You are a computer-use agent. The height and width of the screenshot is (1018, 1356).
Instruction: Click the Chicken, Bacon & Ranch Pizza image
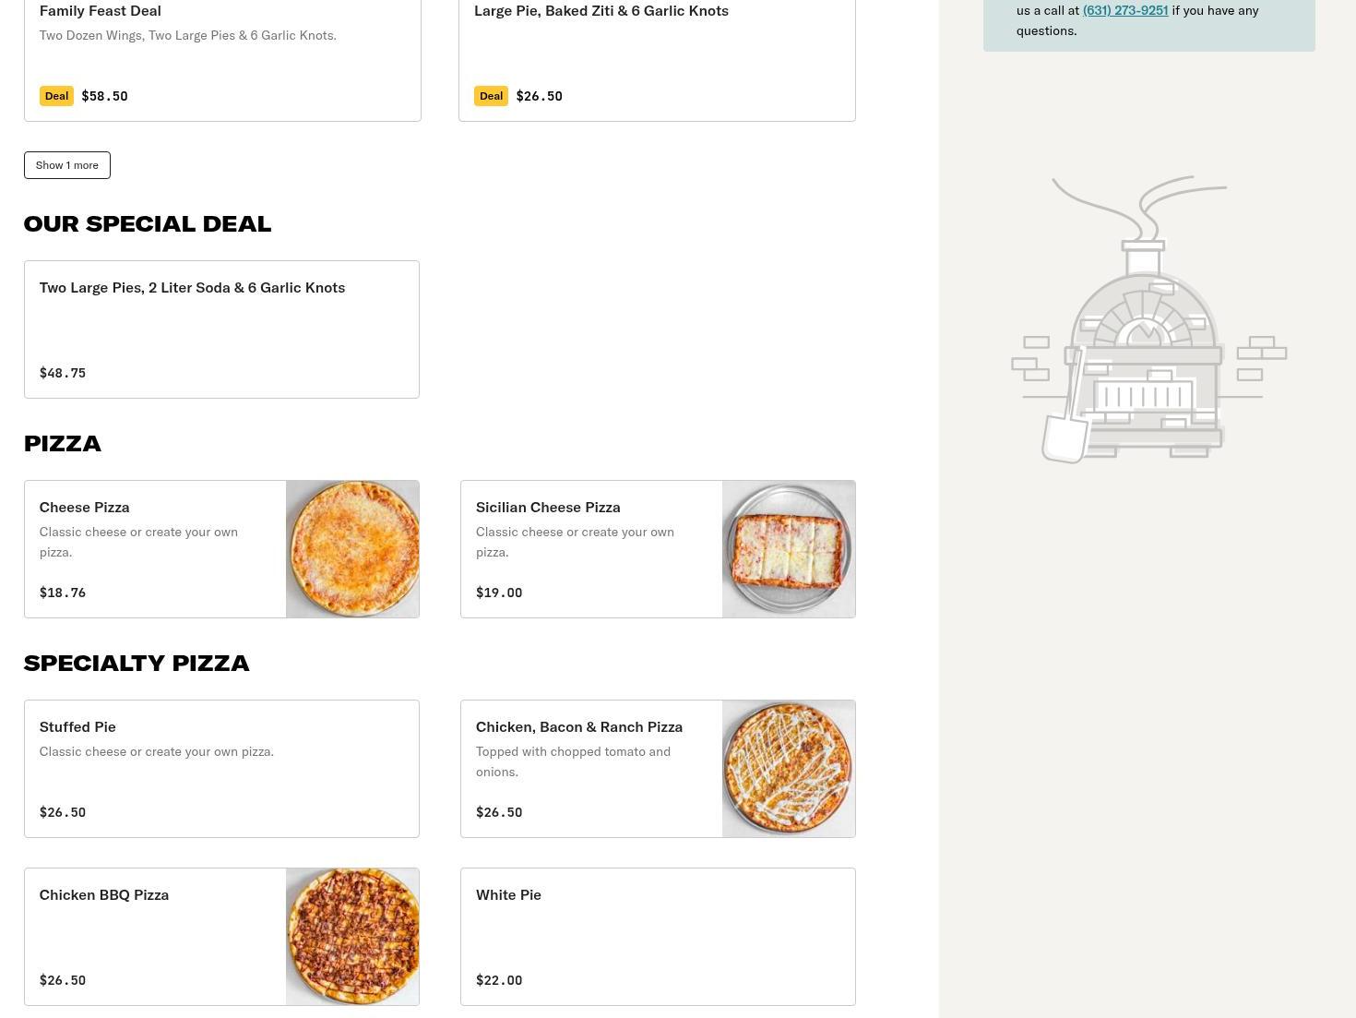pos(789,769)
